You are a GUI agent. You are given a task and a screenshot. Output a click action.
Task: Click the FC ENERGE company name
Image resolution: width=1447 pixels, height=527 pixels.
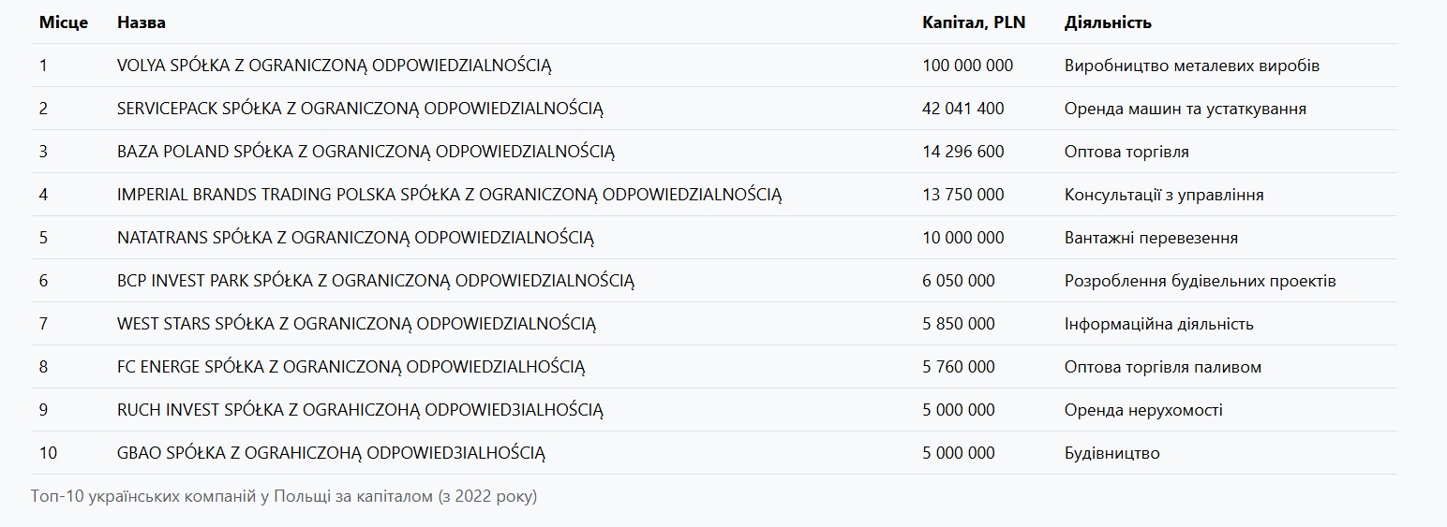click(x=351, y=367)
